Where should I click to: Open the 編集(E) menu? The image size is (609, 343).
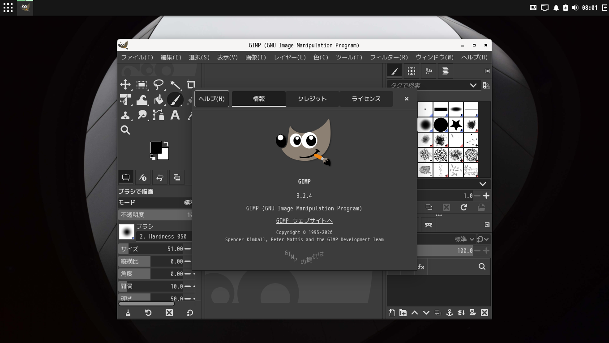point(171,57)
